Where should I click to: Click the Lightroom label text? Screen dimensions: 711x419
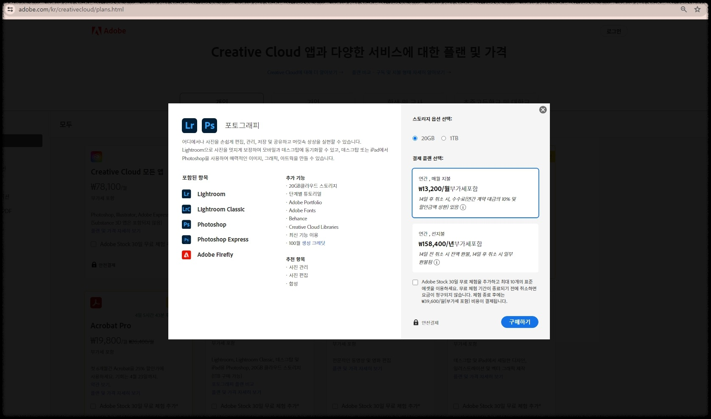[211, 194]
